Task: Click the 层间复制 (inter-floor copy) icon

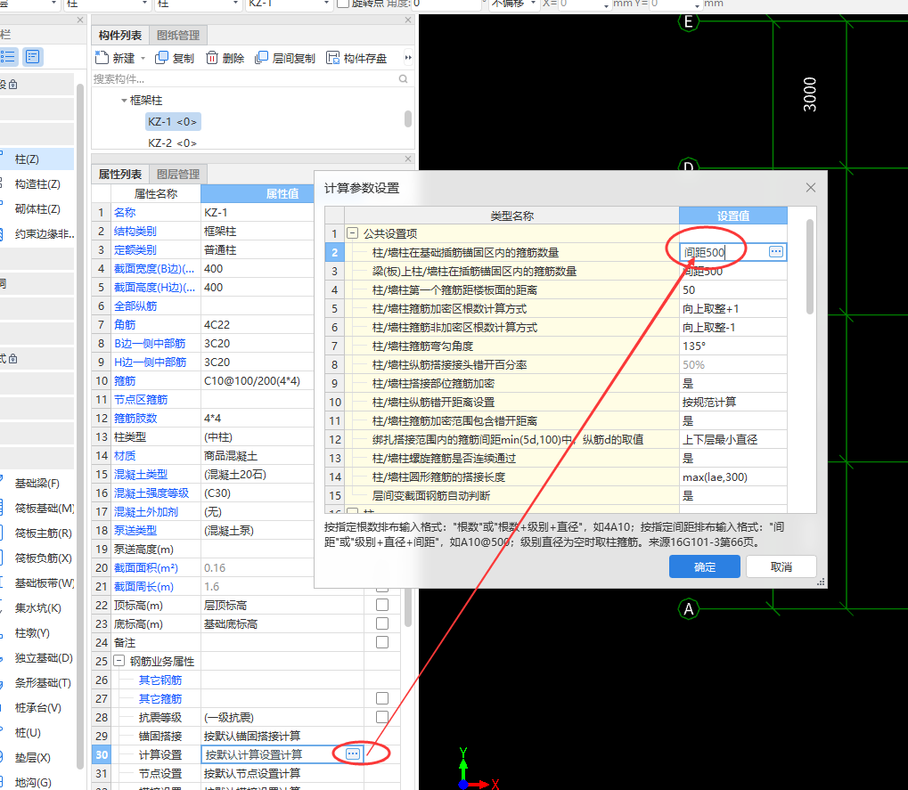Action: (x=261, y=58)
